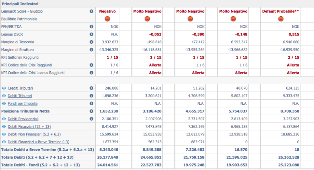Select the Negativo score cell
Screen dimensions: 314x170
107,11
